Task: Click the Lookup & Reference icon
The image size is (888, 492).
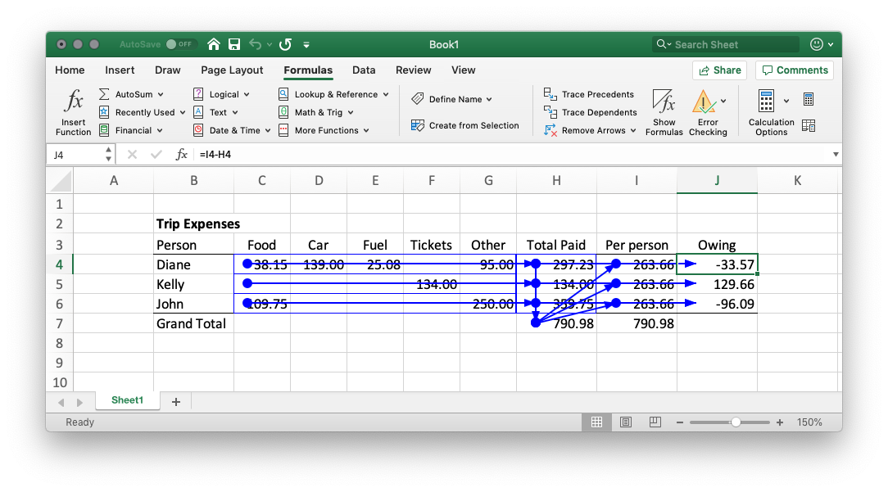Action: click(x=283, y=94)
